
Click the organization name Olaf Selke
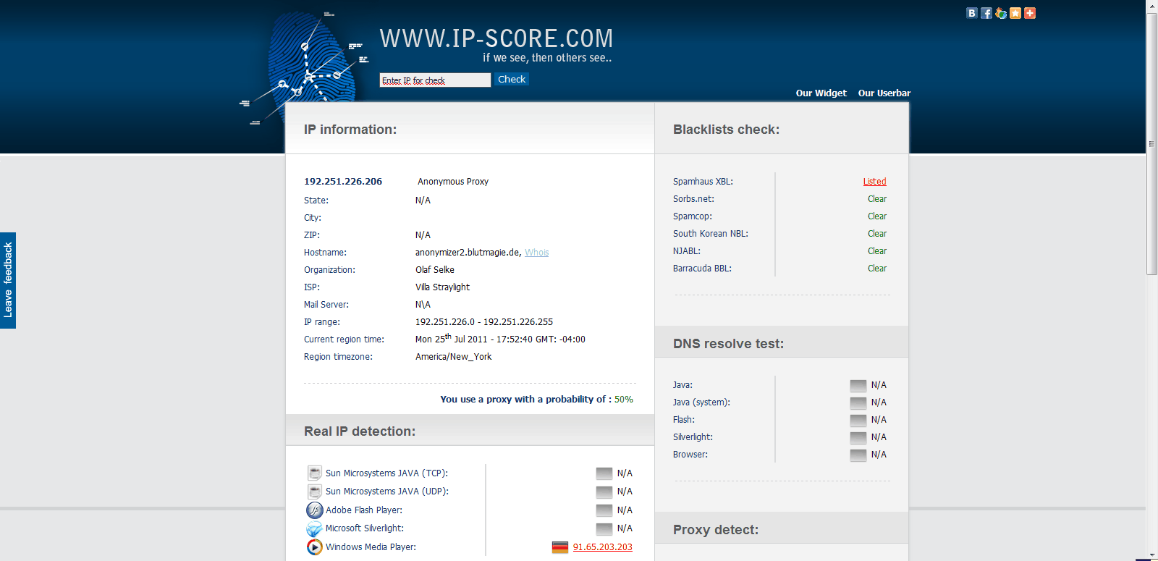point(435,270)
